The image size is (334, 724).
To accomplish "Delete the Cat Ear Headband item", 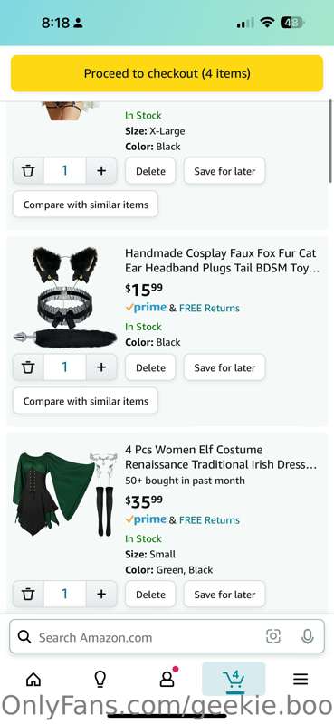I will [150, 367].
